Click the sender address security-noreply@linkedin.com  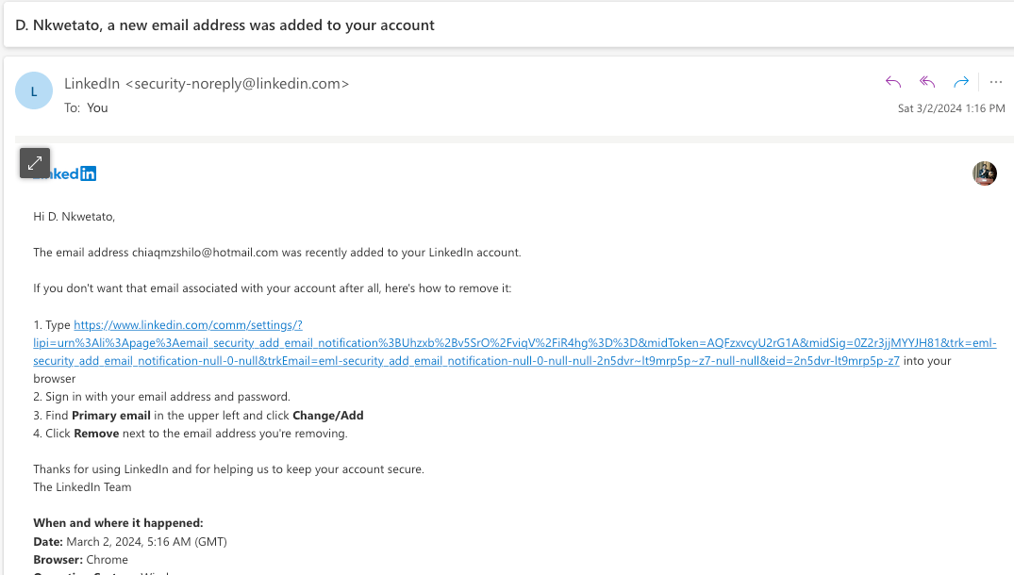pos(241,84)
